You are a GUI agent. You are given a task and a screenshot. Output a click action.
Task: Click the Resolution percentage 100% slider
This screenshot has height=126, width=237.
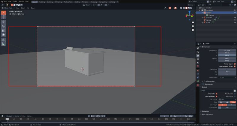pos(227,55)
